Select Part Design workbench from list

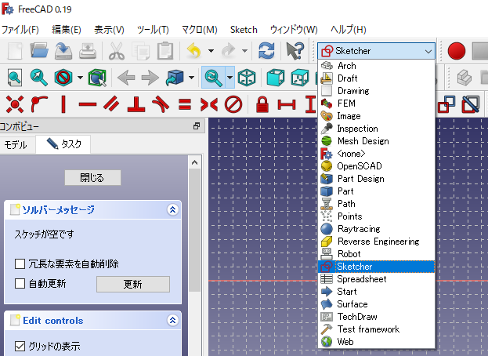376,179
